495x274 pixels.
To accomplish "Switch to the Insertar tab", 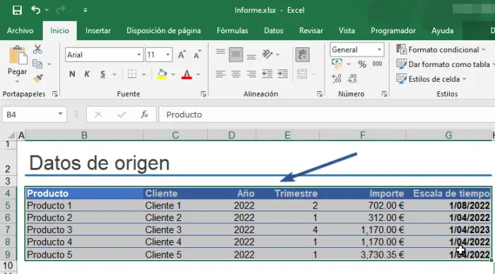I will 98,30.
